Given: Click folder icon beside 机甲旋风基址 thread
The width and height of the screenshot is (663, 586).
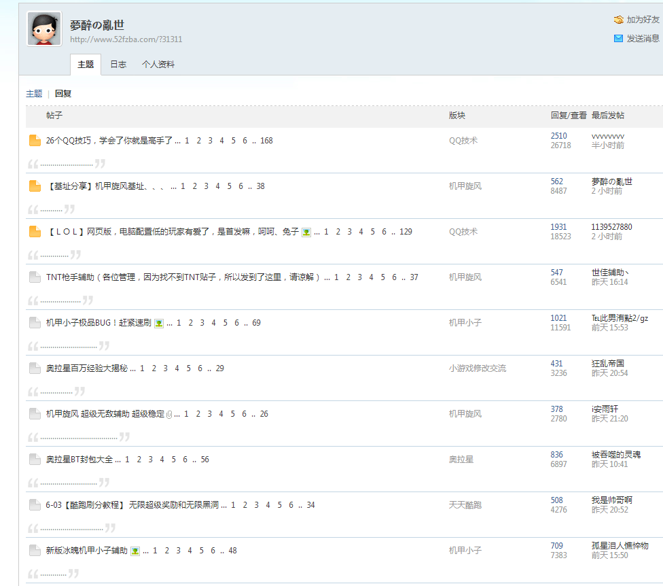Looking at the screenshot, I should click(x=35, y=186).
